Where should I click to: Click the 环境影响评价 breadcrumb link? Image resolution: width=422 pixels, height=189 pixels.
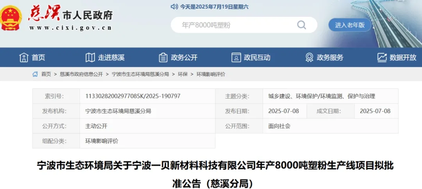(x=211, y=75)
